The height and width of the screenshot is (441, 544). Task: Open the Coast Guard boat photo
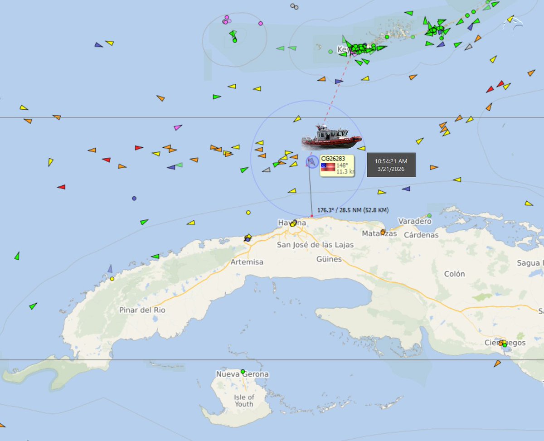click(x=332, y=136)
